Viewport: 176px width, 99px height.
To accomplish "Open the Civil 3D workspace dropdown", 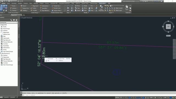I will 26,1.
